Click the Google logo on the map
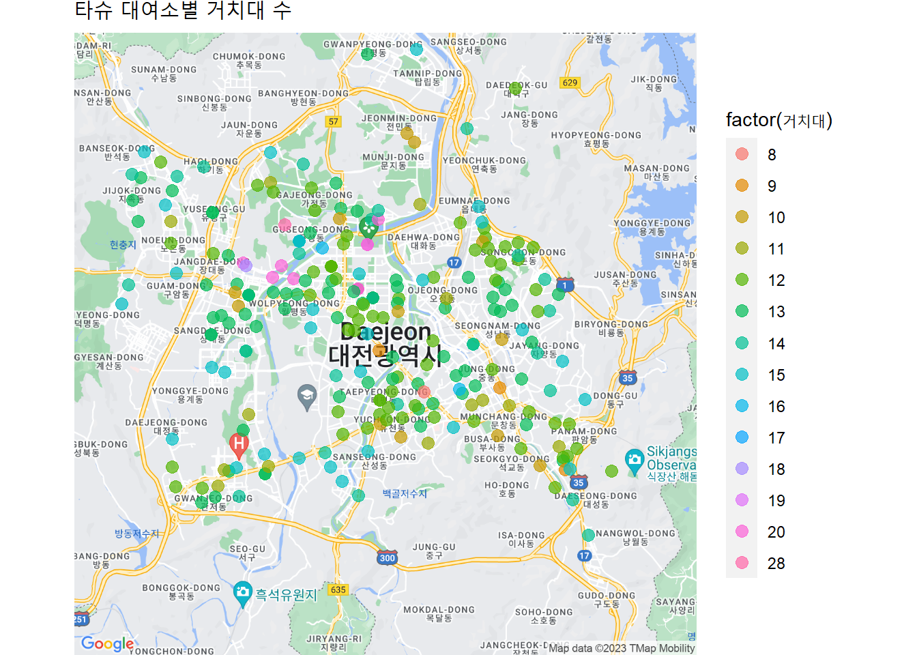917x655 pixels. [x=107, y=643]
